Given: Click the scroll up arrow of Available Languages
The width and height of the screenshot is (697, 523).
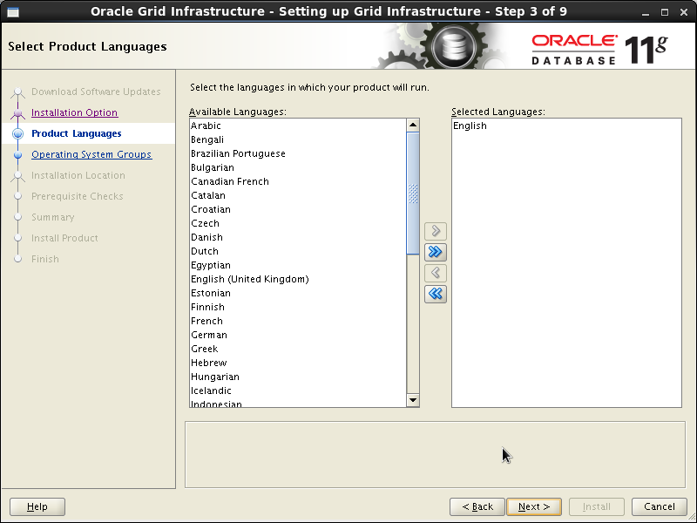Looking at the screenshot, I should coord(413,125).
